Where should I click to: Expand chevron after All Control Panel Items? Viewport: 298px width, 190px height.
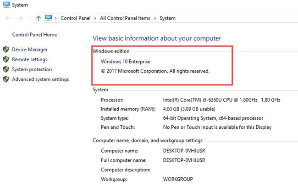(x=155, y=18)
